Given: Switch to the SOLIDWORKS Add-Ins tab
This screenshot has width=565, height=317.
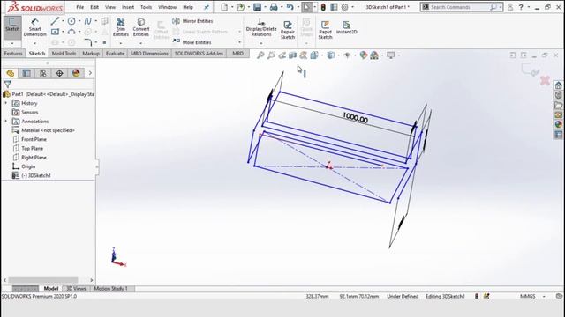Looking at the screenshot, I should click(199, 53).
